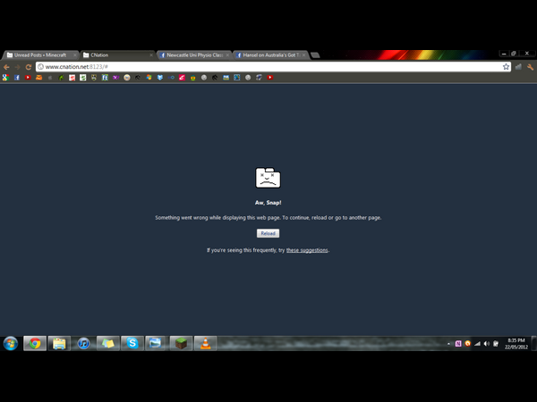
Task: Click the 'Aw, Snap!' heading text
Action: tap(268, 203)
